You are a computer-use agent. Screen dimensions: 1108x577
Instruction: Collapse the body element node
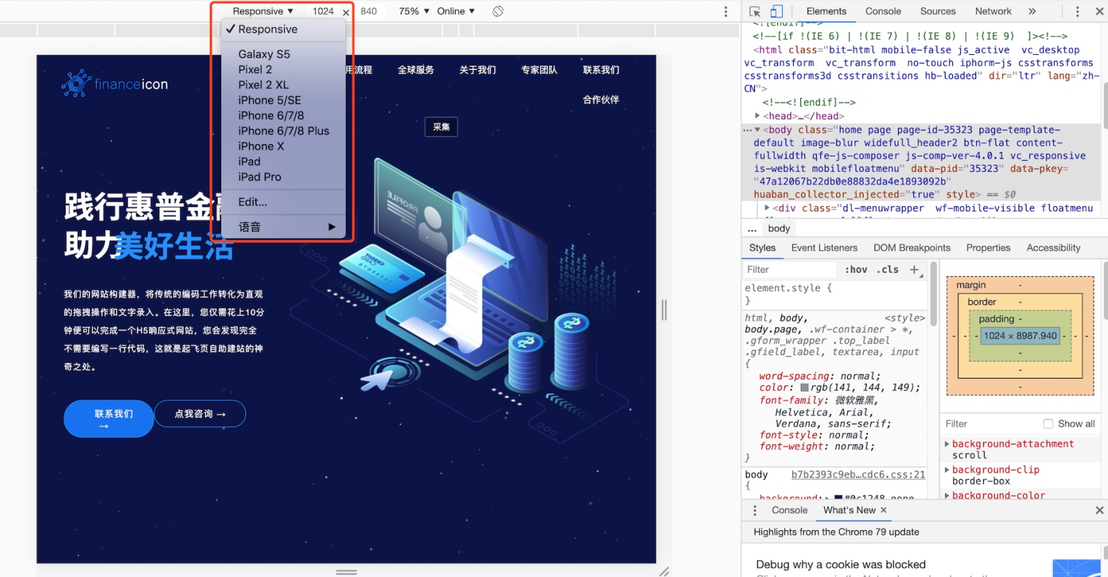[757, 130]
